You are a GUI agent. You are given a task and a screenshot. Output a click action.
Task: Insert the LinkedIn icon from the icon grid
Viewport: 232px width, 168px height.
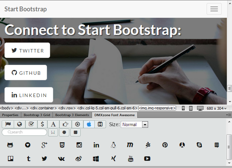click(x=96, y=145)
